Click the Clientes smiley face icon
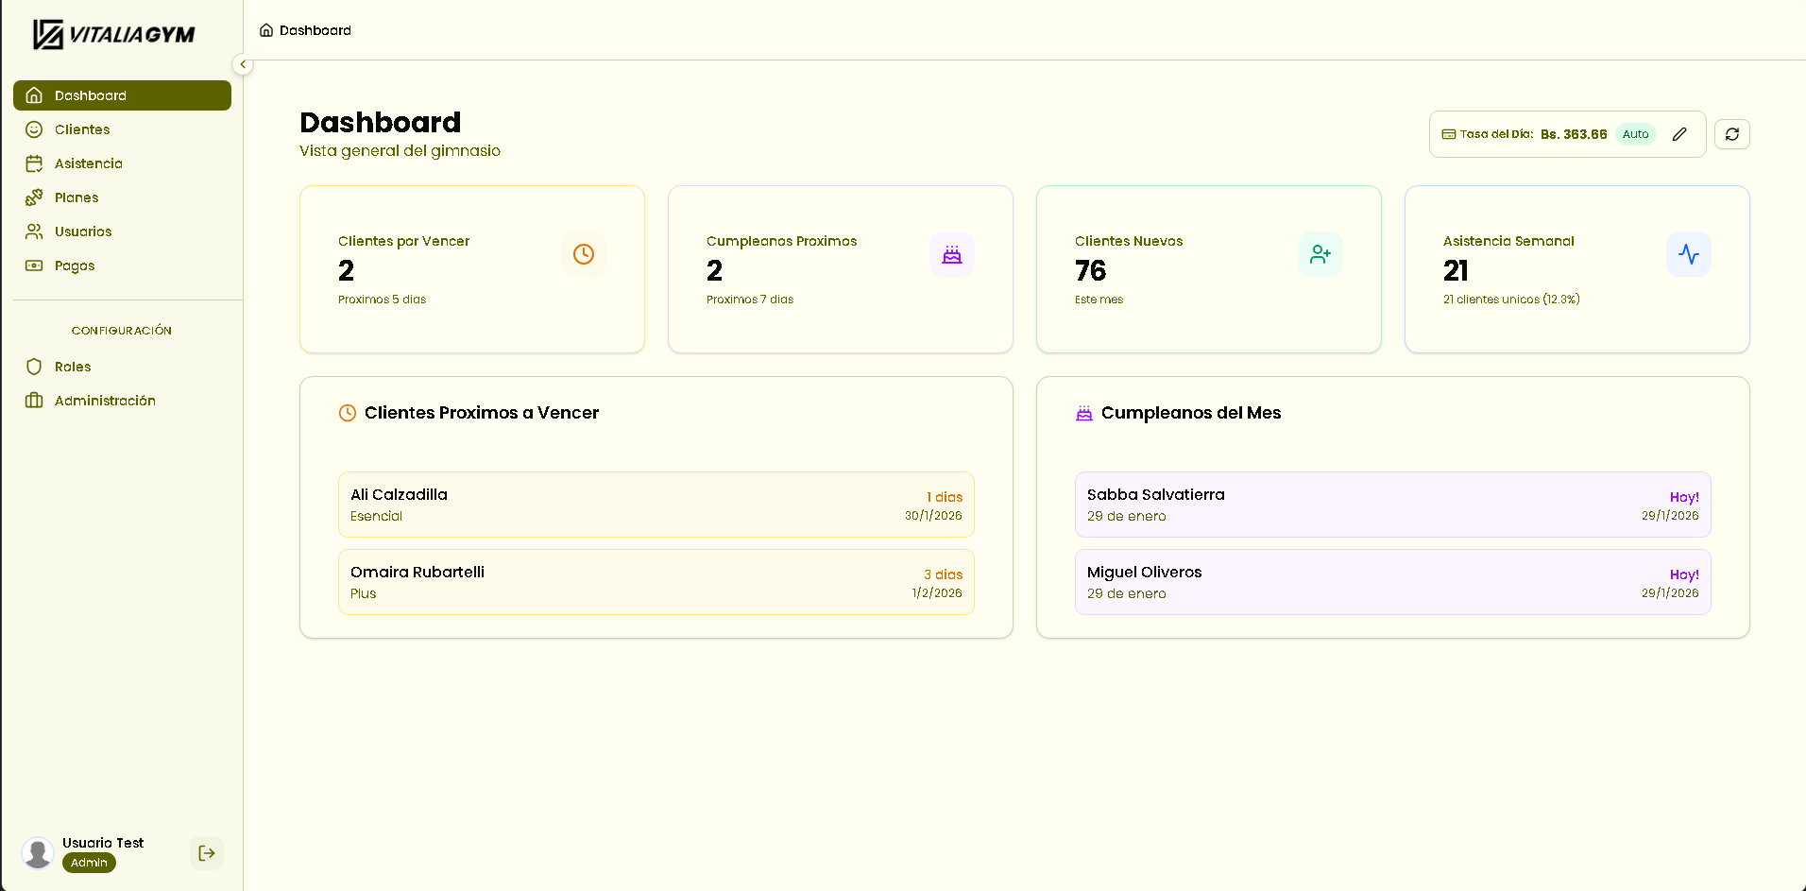 pyautogui.click(x=34, y=129)
